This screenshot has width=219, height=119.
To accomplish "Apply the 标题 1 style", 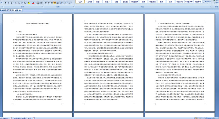I will coord(98,2).
